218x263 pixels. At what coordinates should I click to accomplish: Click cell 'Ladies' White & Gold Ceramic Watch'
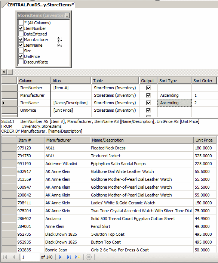[x=142, y=203]
